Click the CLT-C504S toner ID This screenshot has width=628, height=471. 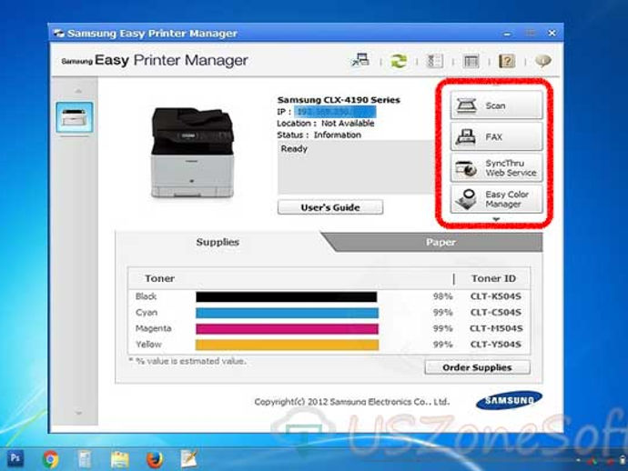click(x=496, y=313)
